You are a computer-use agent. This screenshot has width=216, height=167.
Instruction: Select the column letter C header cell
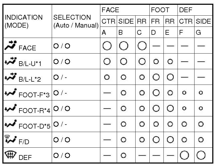(x=140, y=33)
